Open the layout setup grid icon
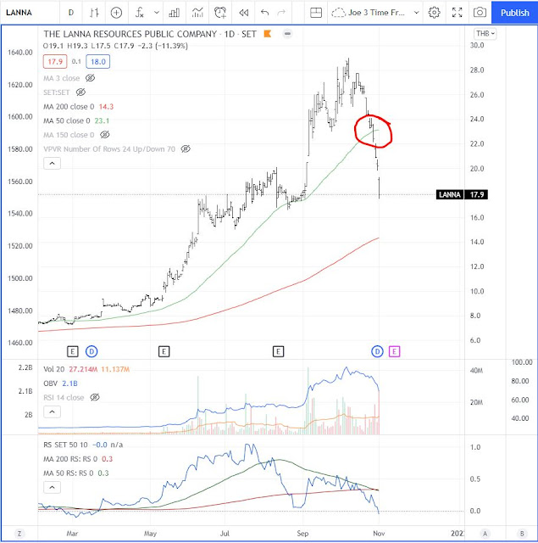The image size is (538, 543). point(316,13)
